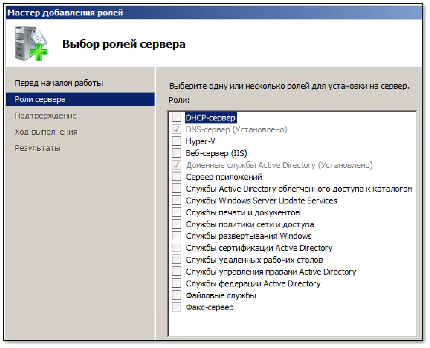Click the Веб-сервер (IIS) label
430x348 pixels.
pyautogui.click(x=216, y=153)
